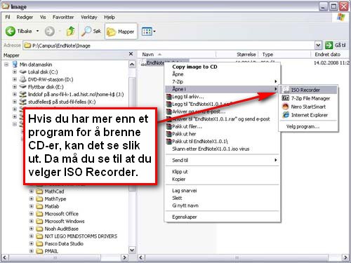Open the Tilbake history dropdown arrow
Image resolution: width=351 pixels, height=263 pixels.
click(37, 31)
